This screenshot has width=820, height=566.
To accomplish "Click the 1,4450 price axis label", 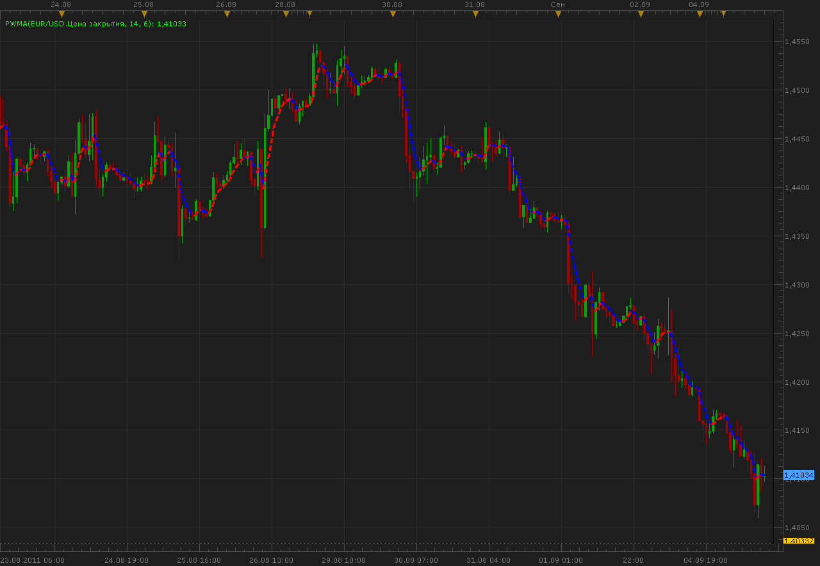I will [x=797, y=139].
